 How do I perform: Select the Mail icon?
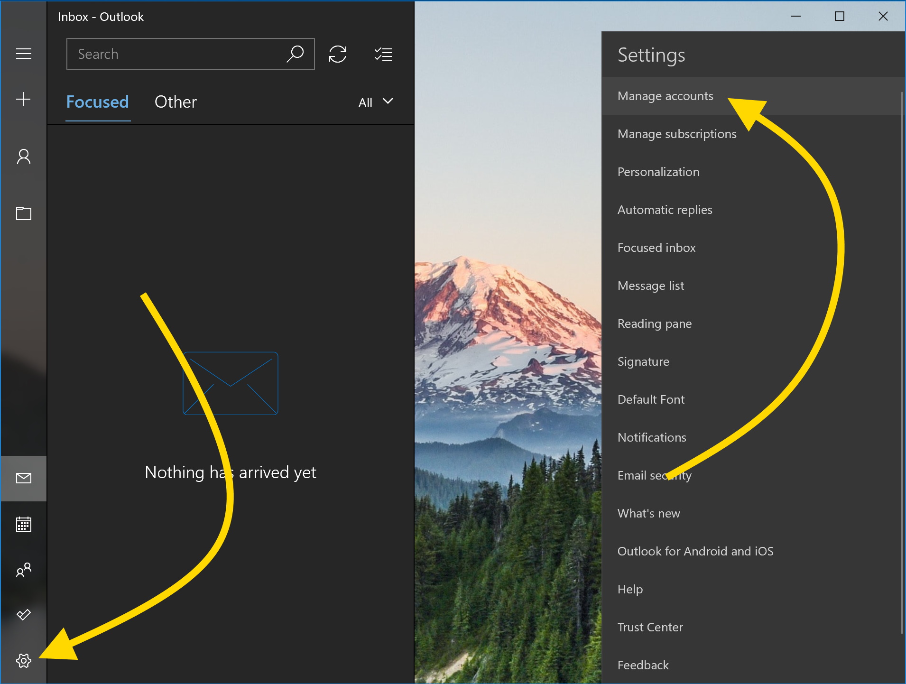click(x=23, y=479)
